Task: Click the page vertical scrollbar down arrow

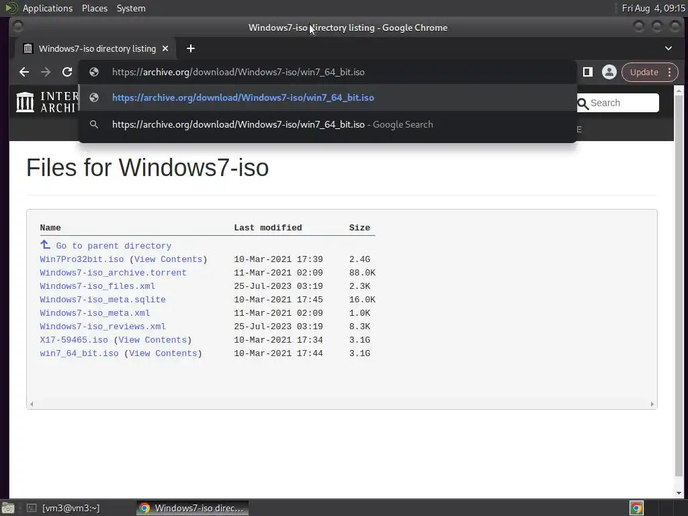Action: (679, 493)
